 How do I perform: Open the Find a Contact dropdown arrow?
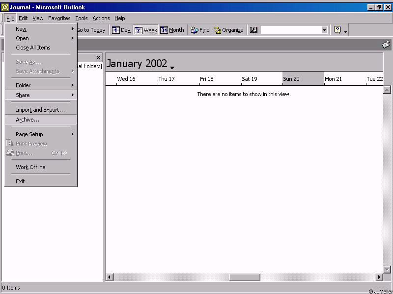point(325,30)
